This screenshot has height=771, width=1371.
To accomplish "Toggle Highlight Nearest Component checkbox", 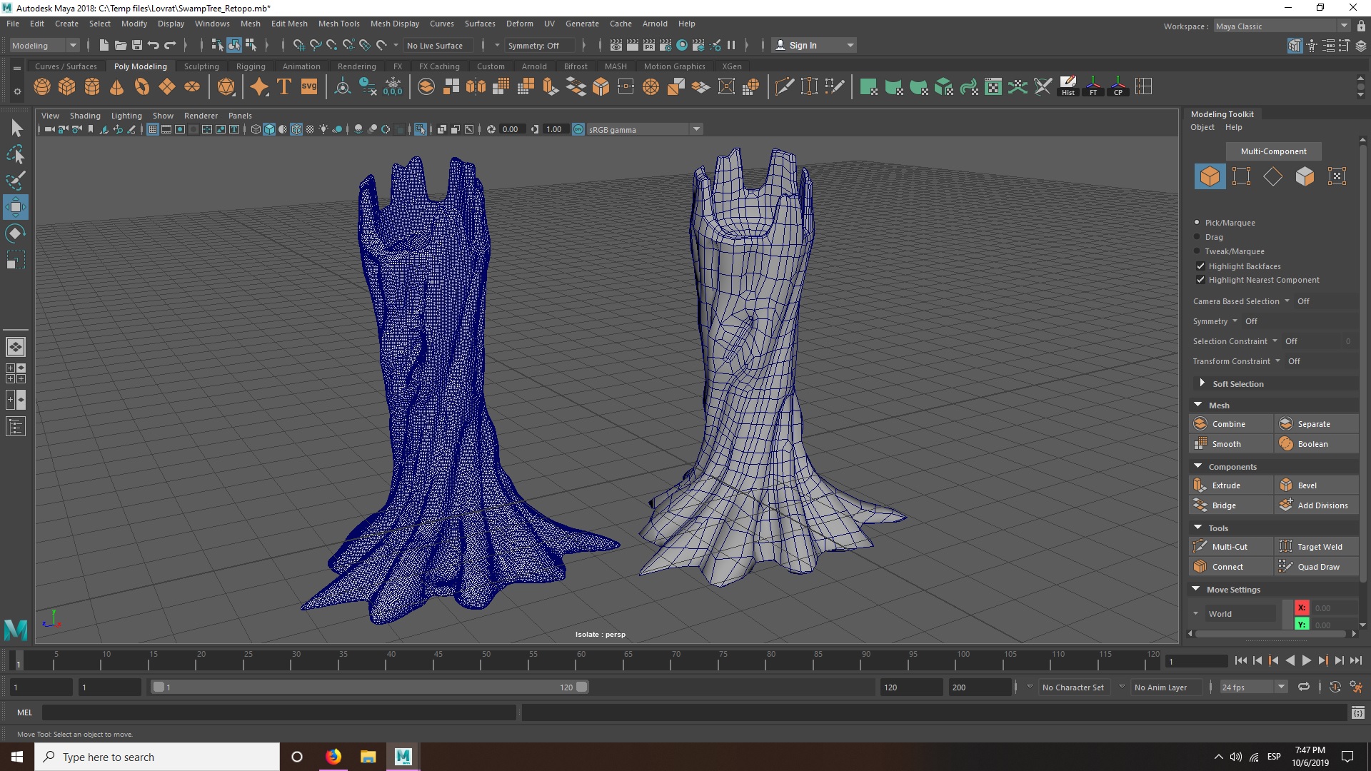I will click(1200, 280).
